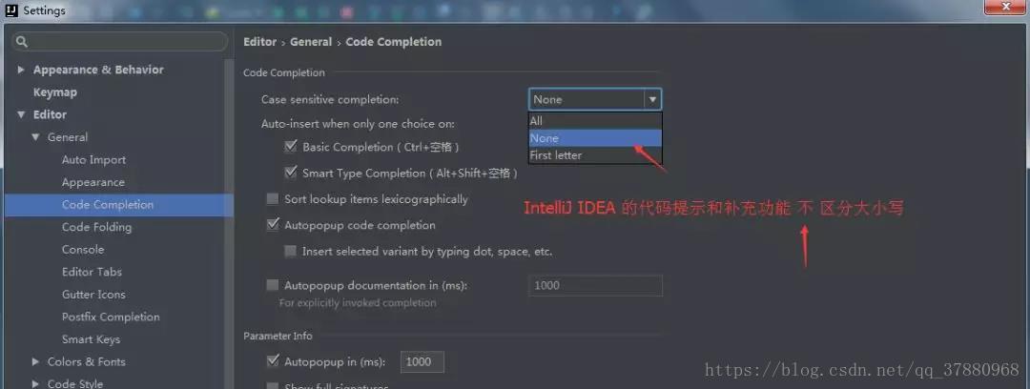The width and height of the screenshot is (1030, 389).
Task: Expand the Appearance & Behavior section
Action: click(22, 70)
